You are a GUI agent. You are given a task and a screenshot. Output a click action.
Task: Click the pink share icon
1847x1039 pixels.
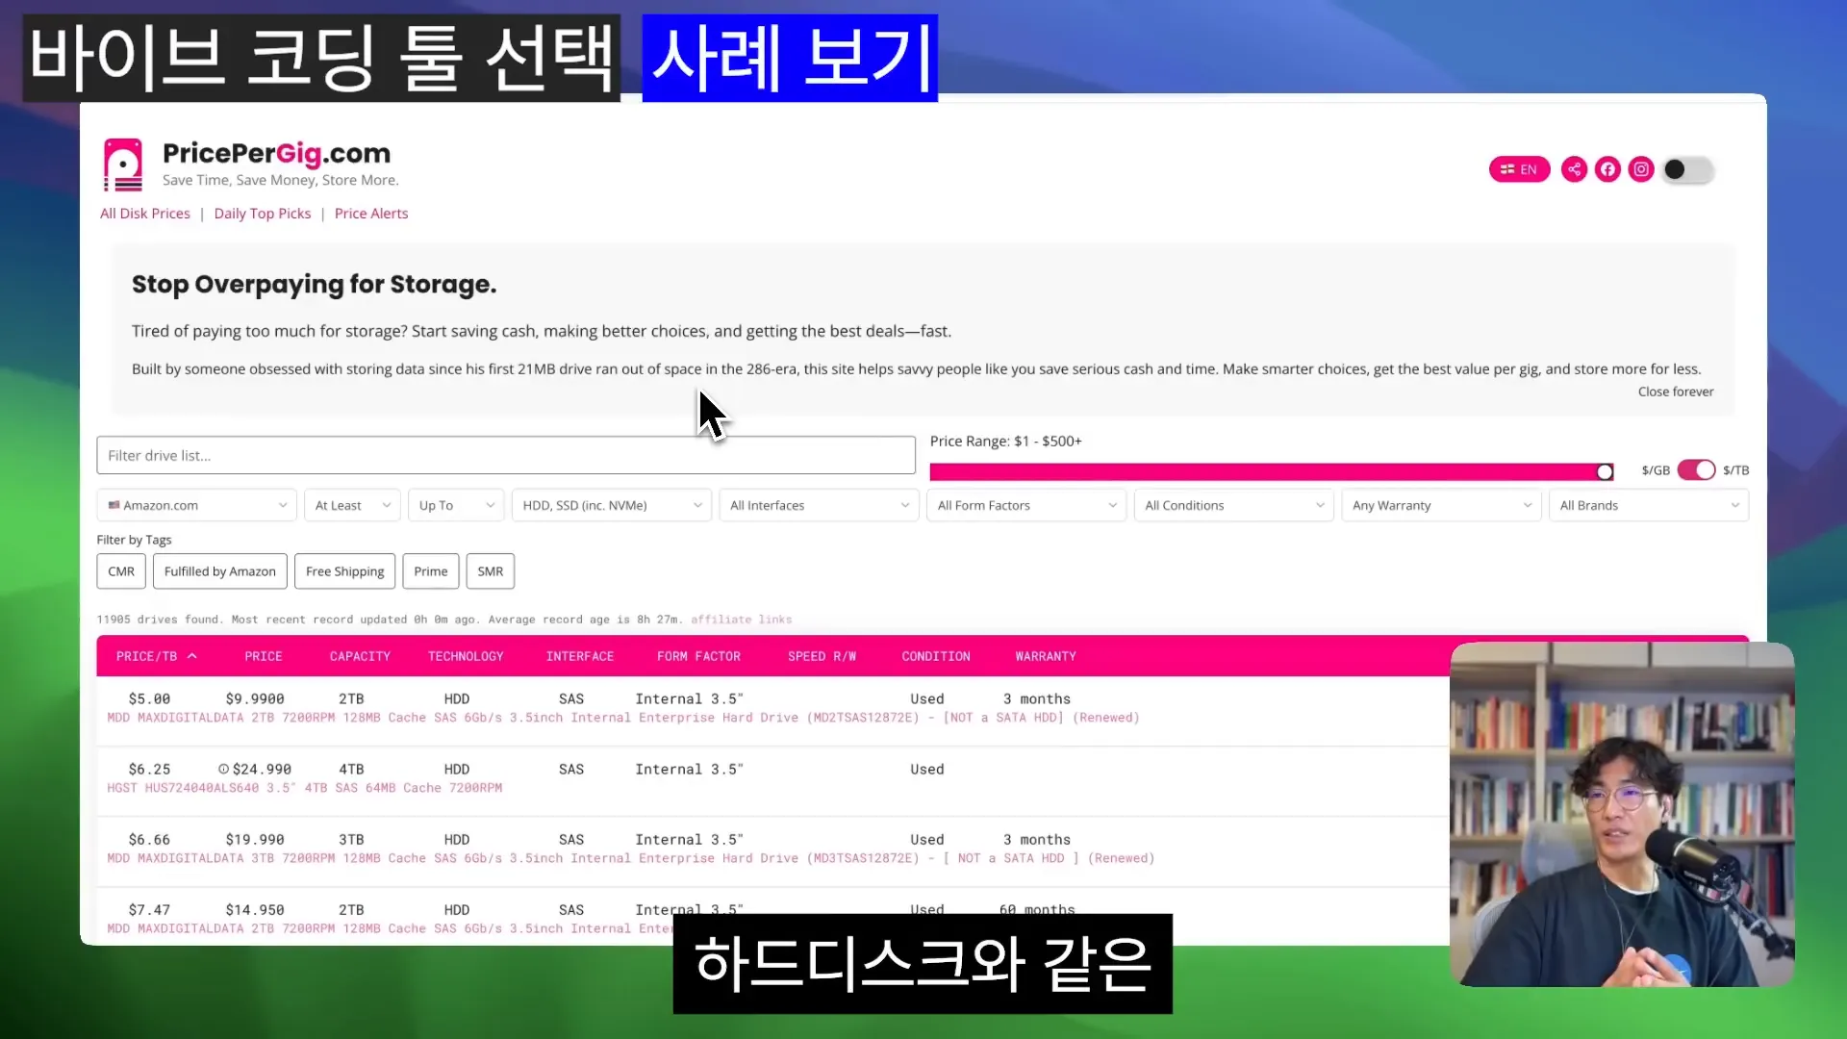tap(1574, 169)
